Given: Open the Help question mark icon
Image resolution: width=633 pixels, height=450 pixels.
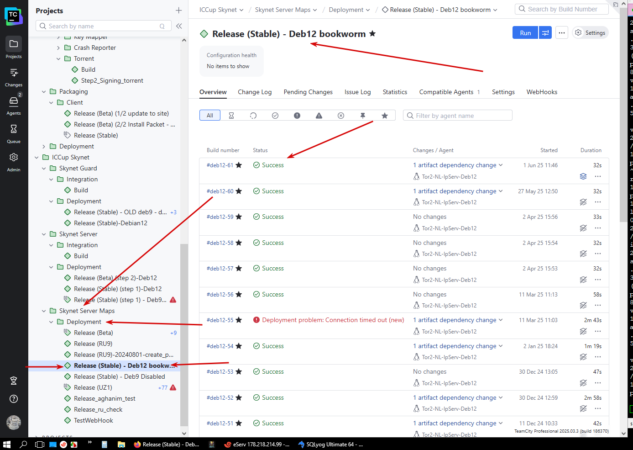Looking at the screenshot, I should click(14, 399).
